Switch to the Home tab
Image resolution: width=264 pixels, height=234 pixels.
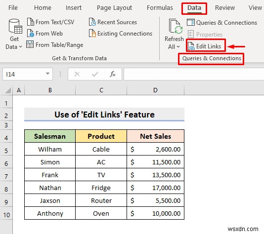pos(43,8)
